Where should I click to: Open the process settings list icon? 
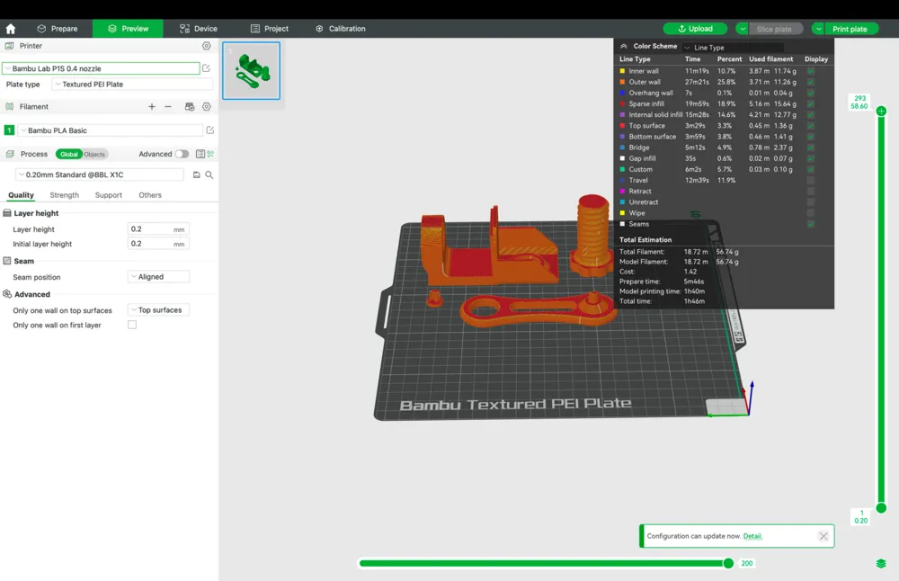click(200, 154)
